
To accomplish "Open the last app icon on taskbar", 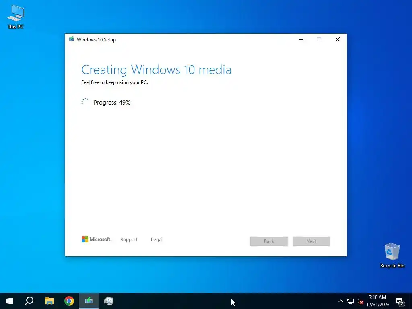I will click(109, 301).
